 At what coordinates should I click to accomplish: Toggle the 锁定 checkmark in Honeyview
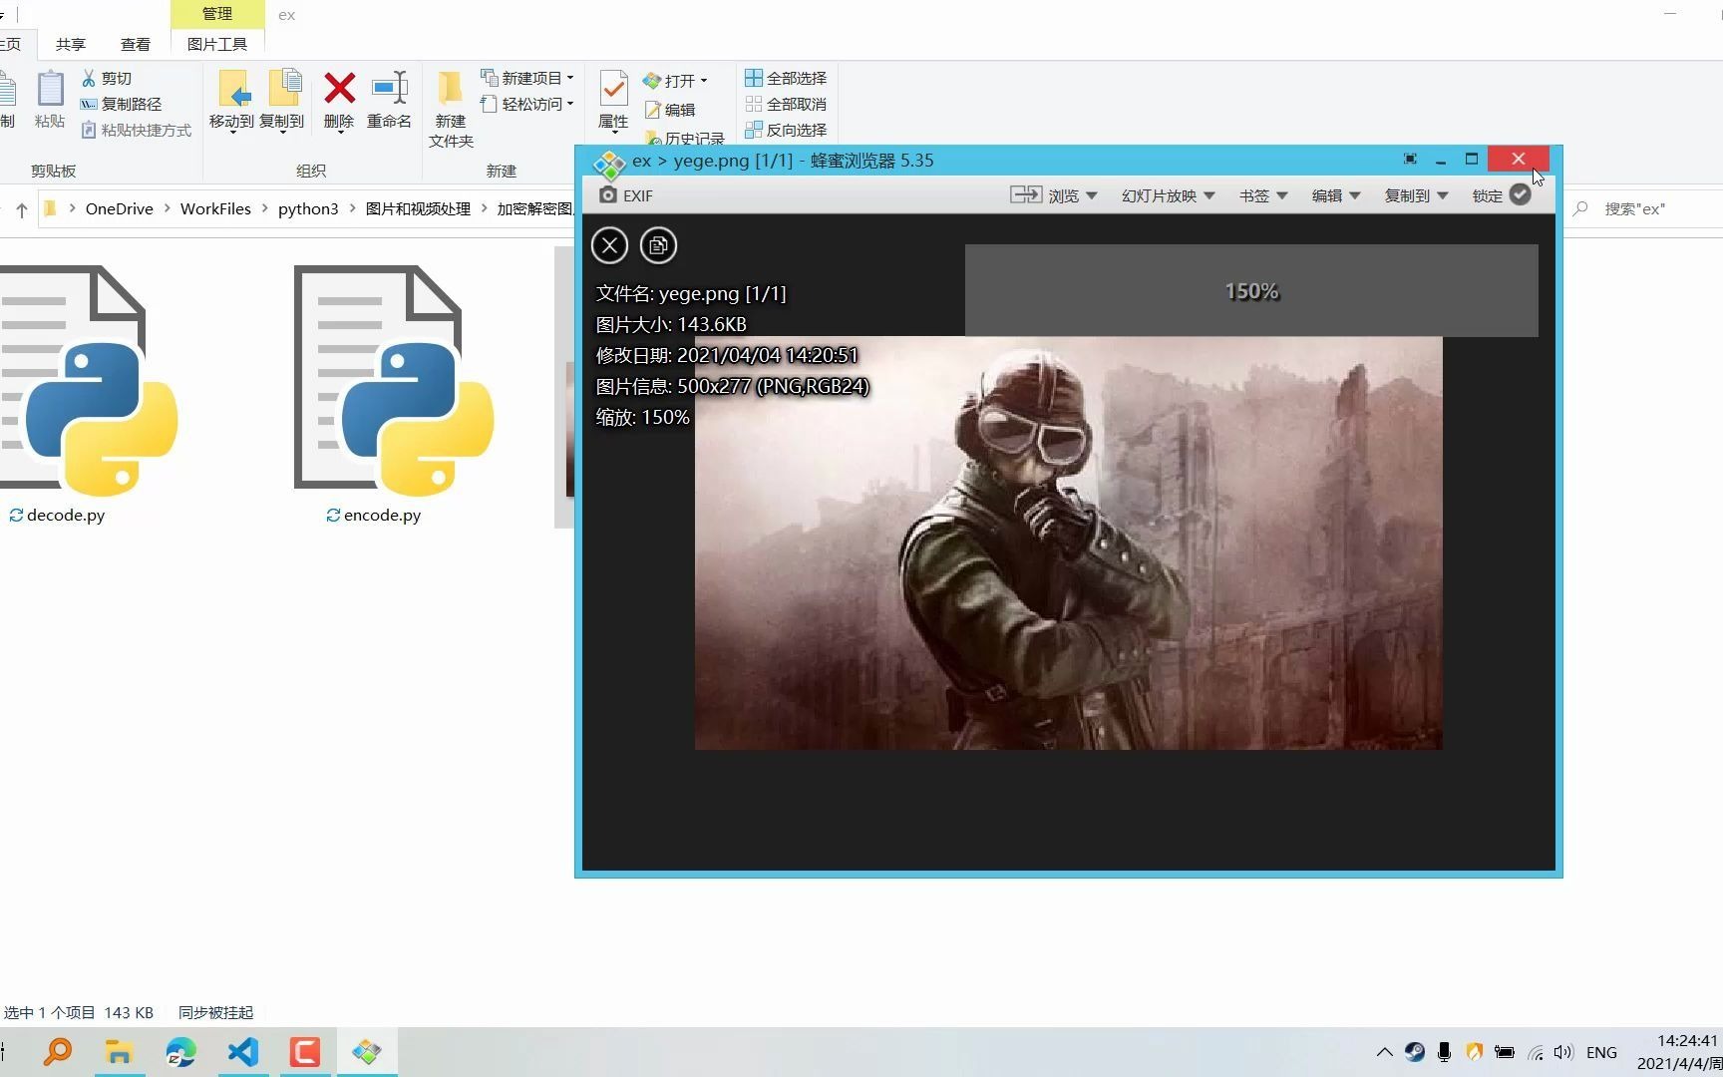[x=1520, y=195]
